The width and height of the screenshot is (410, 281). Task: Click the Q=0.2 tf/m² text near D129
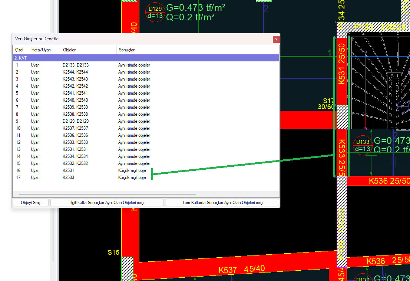(191, 17)
